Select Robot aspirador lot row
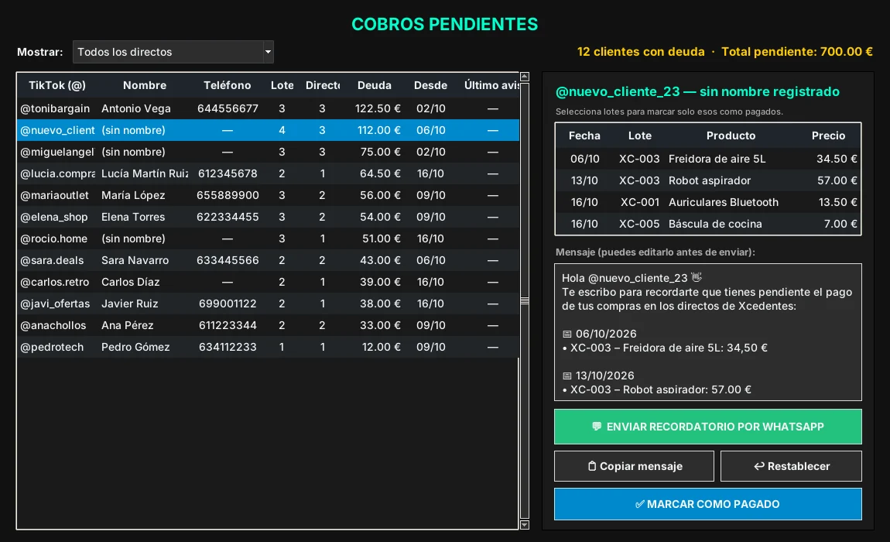890x542 pixels. point(708,180)
